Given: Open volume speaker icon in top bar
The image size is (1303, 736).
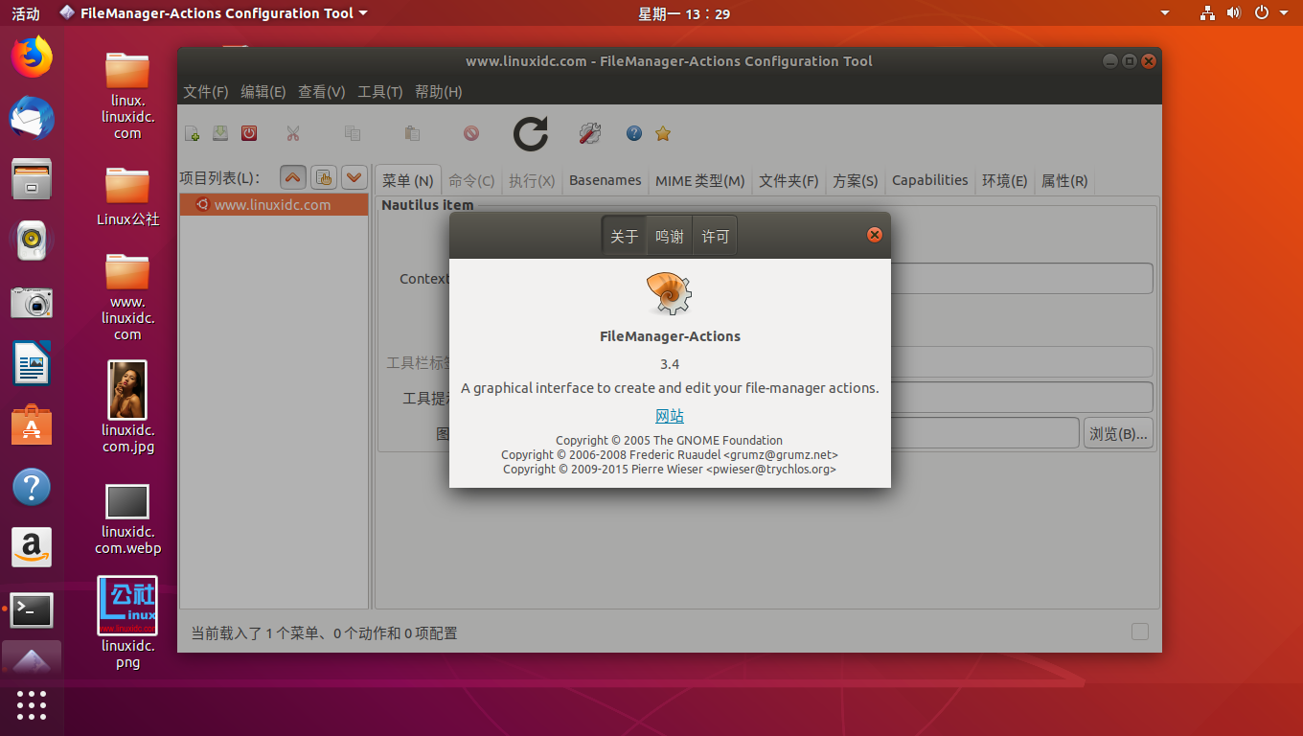Looking at the screenshot, I should click(x=1234, y=13).
